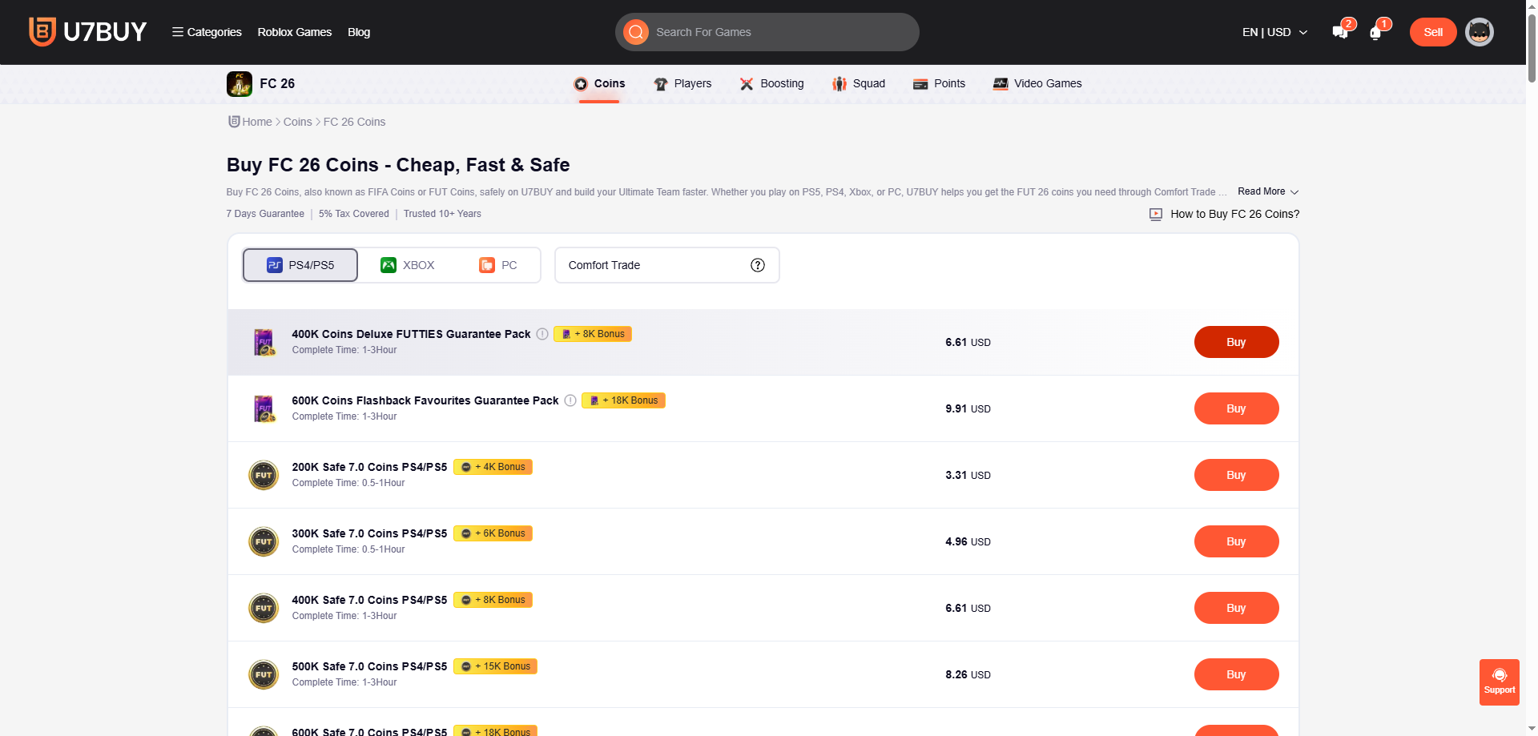This screenshot has width=1538, height=736.
Task: Click the 5% Tax Covered text
Action: pyautogui.click(x=354, y=214)
